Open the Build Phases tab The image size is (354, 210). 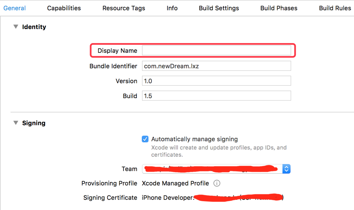(x=279, y=8)
